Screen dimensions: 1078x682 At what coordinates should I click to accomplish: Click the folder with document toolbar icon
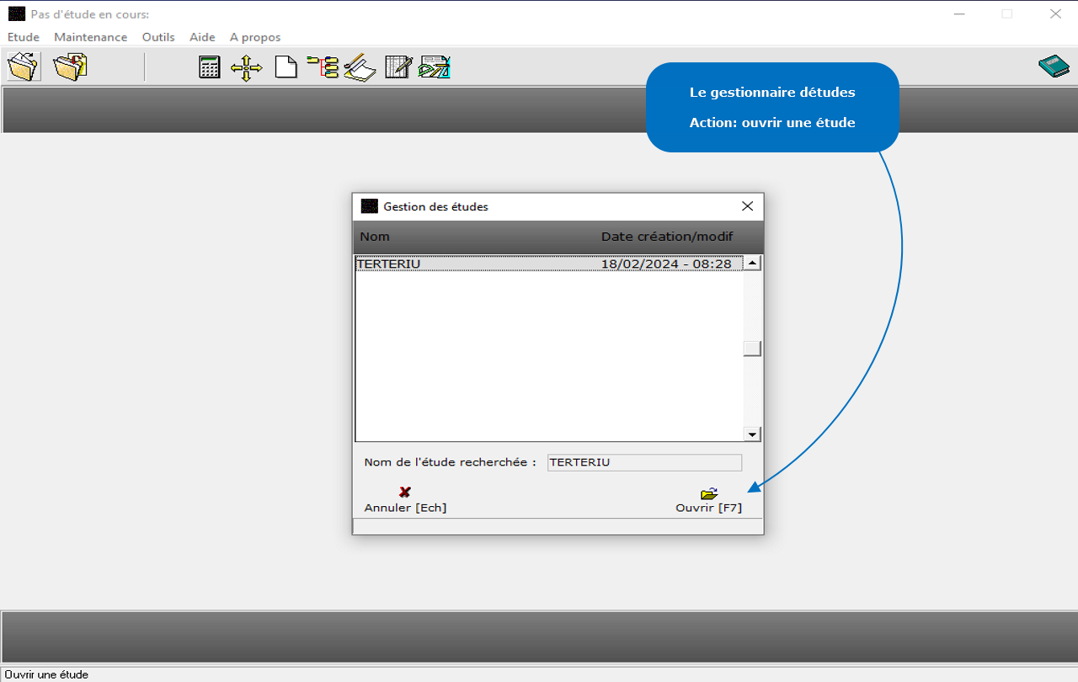click(x=71, y=67)
